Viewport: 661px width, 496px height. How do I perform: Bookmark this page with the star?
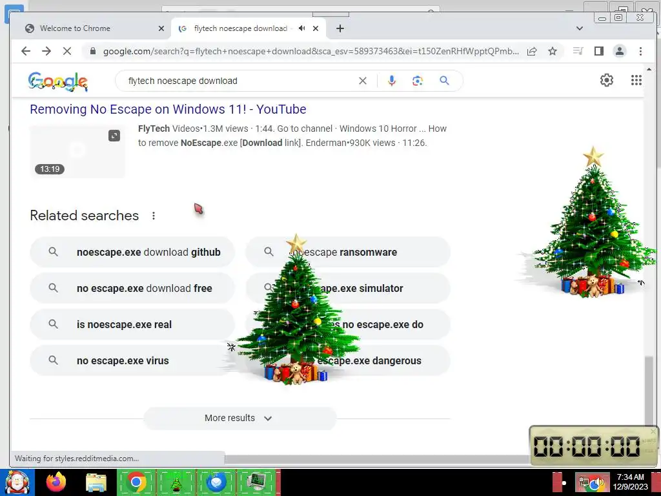[x=553, y=51]
